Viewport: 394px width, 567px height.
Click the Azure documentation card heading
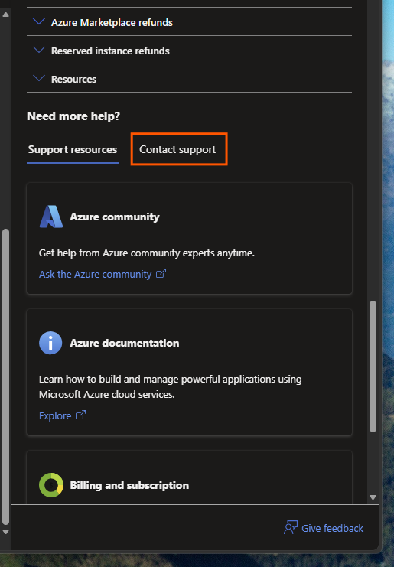tap(125, 343)
